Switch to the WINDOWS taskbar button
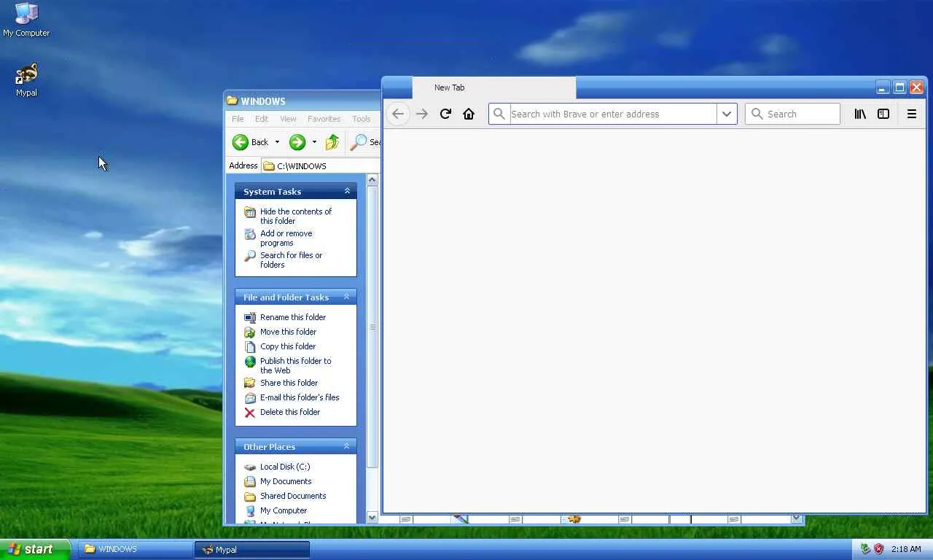The image size is (933, 560). (x=136, y=549)
